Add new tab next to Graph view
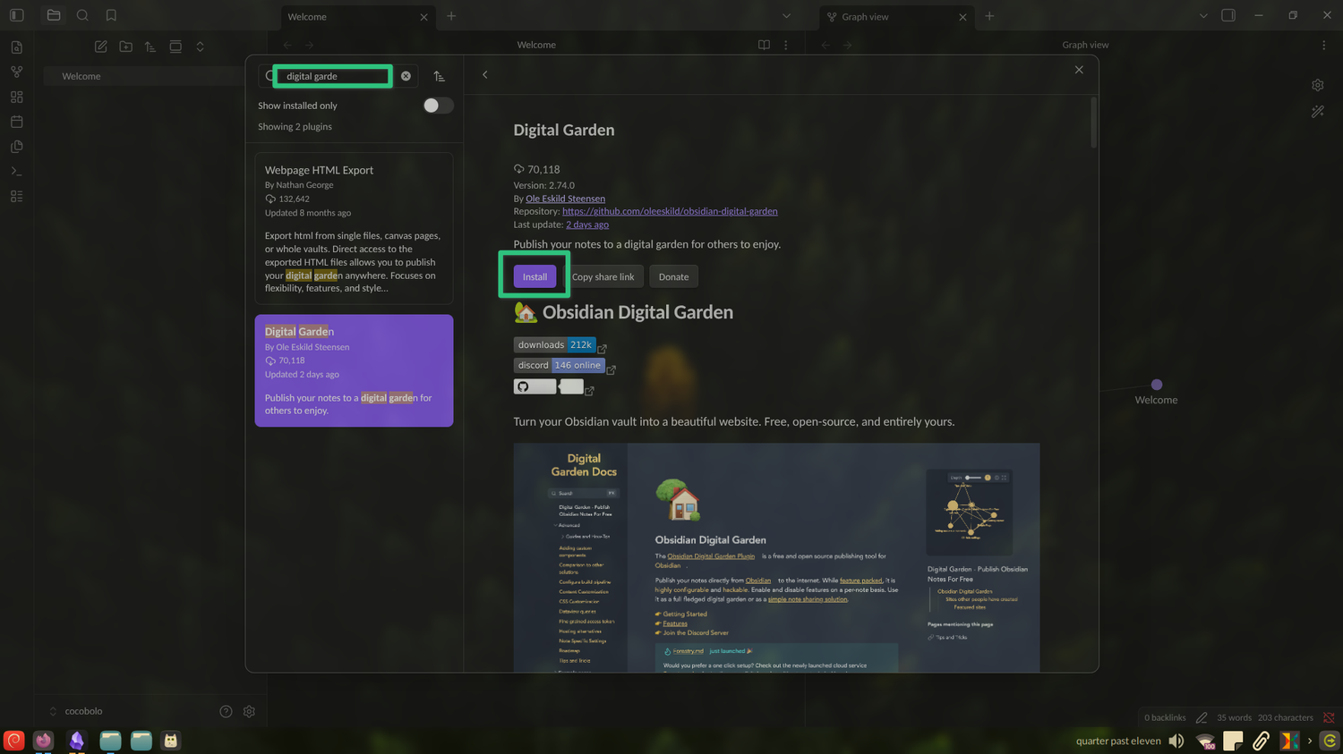The image size is (1343, 754). coord(989,16)
